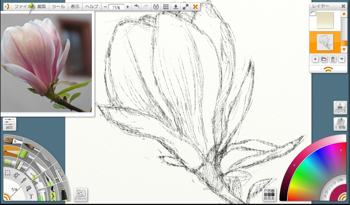This screenshot has width=350, height=205.
Task: Collapse the layer panel with orange arc
Action: 328,68
